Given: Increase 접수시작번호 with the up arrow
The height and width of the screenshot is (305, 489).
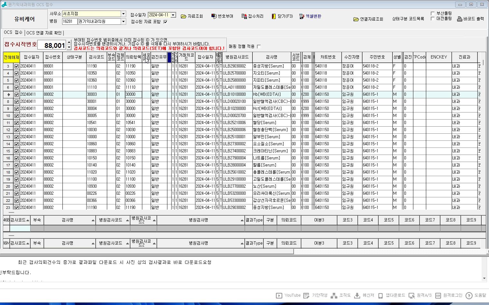Looking at the screenshot, I should (x=69, y=43).
